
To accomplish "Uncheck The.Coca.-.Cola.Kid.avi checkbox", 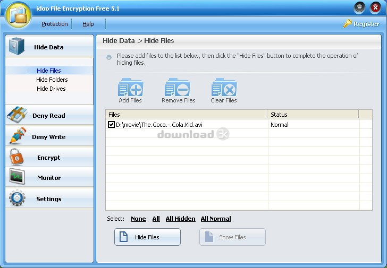I will click(111, 124).
